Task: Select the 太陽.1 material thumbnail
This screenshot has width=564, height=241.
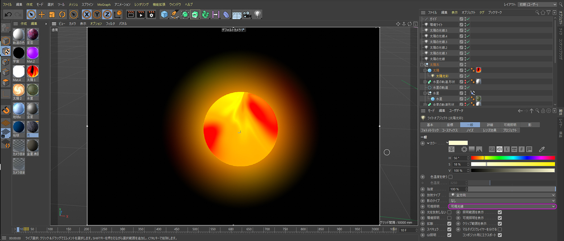Action: [32, 72]
